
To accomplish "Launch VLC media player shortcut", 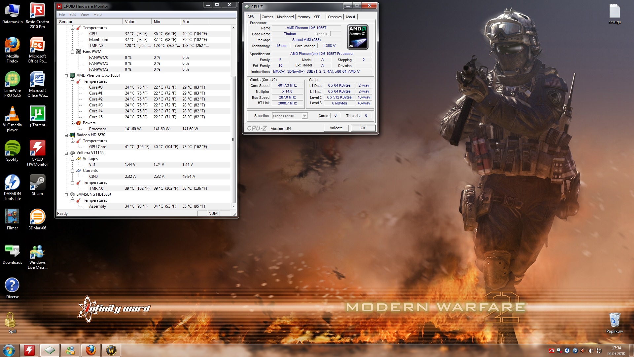I will pos(12,119).
